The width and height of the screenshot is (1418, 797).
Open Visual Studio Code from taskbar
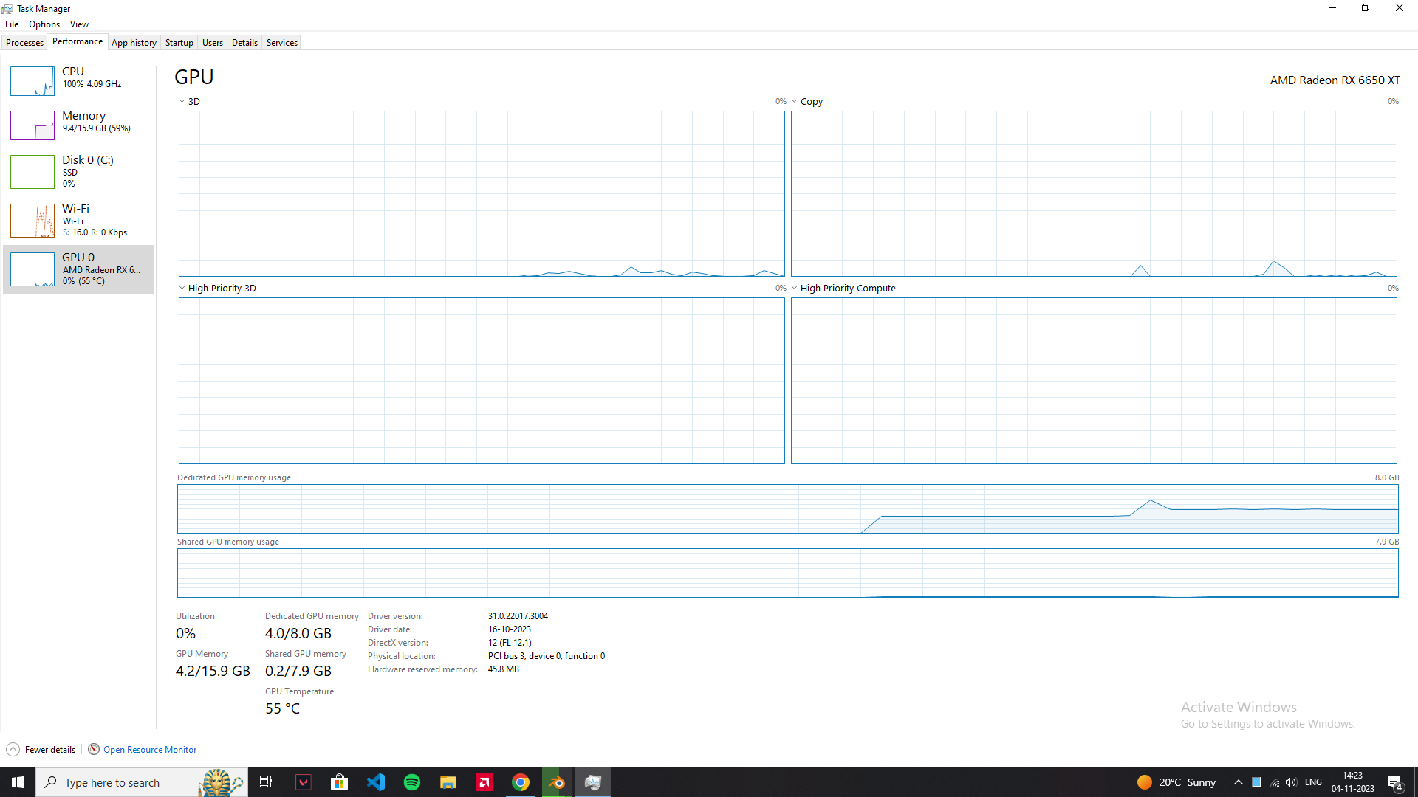pos(376,782)
